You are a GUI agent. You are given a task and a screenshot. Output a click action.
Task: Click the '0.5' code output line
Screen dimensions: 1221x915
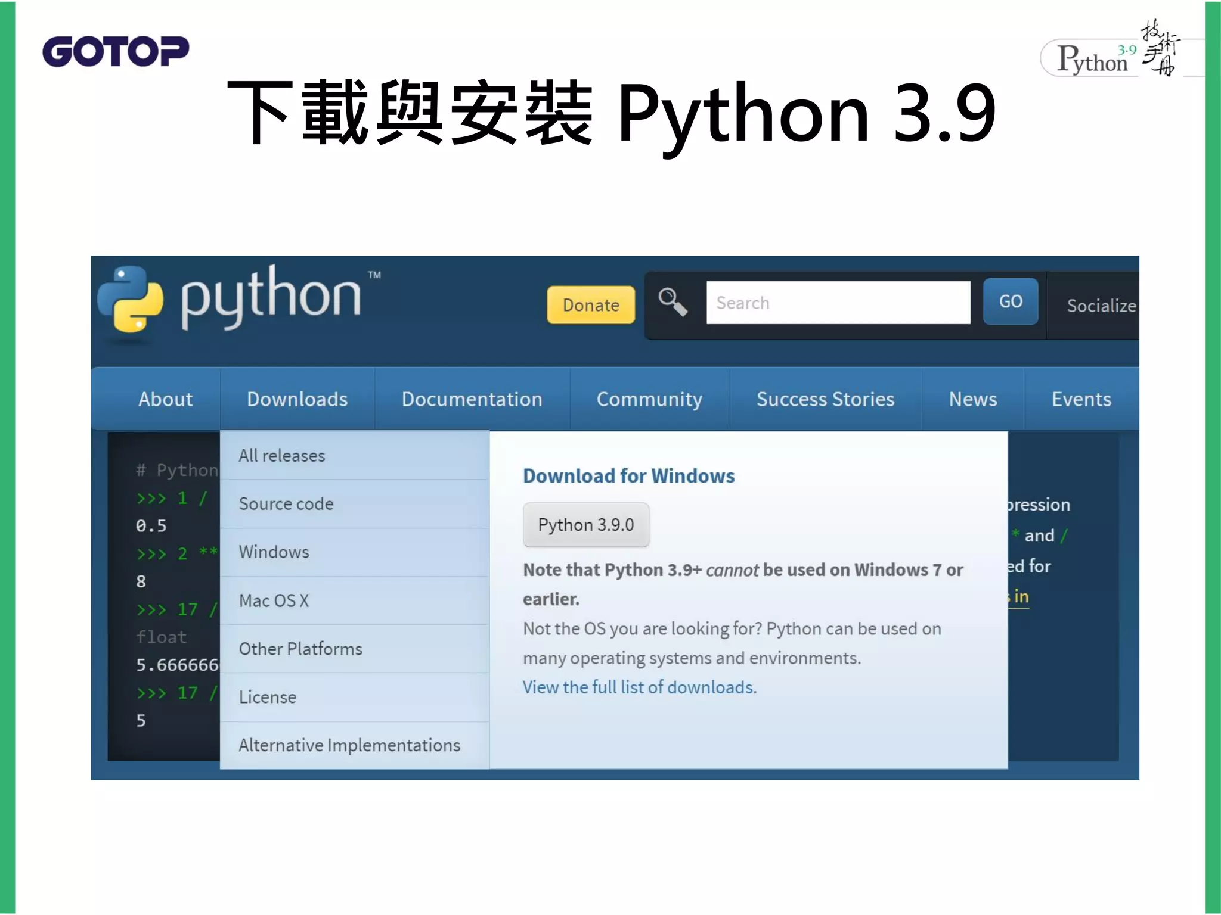[151, 526]
